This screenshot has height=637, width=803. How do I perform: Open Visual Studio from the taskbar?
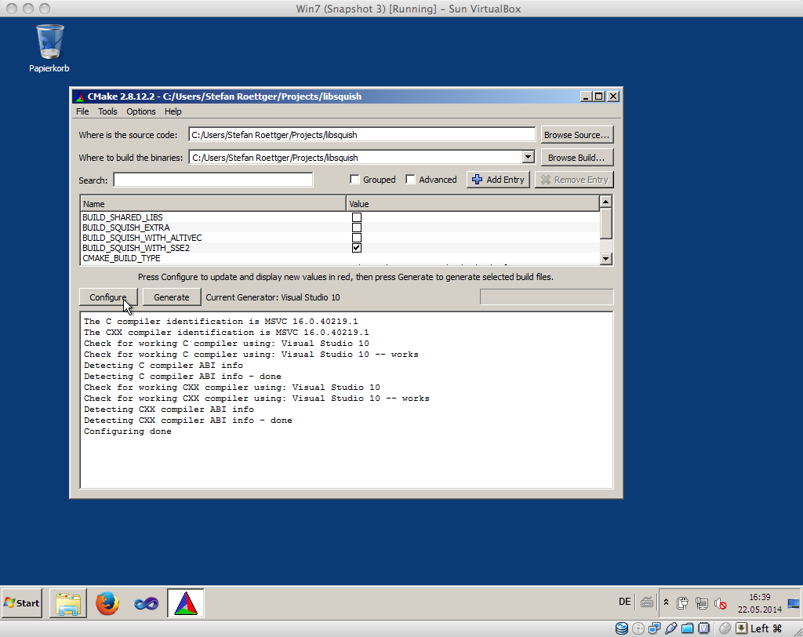[x=147, y=604]
